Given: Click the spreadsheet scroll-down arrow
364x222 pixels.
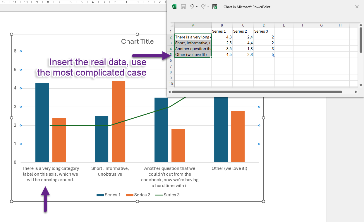Looking at the screenshot, I should (x=361, y=85).
